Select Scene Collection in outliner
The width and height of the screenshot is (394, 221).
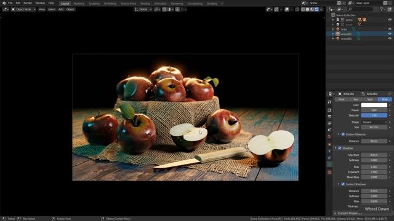346,15
